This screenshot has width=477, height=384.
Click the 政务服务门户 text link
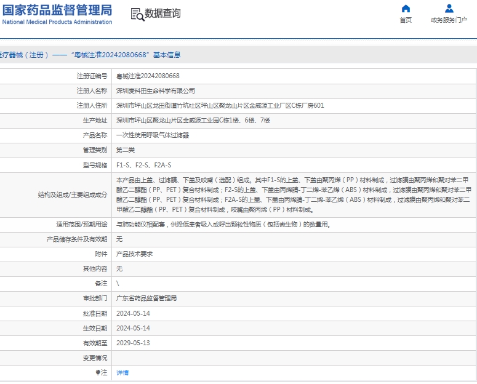pyautogui.click(x=449, y=20)
